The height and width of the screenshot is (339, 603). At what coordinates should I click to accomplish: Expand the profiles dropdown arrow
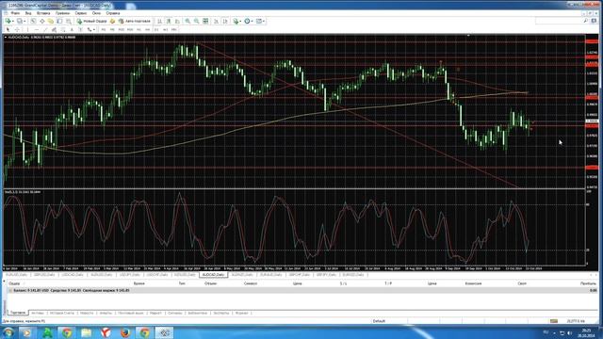point(24,21)
